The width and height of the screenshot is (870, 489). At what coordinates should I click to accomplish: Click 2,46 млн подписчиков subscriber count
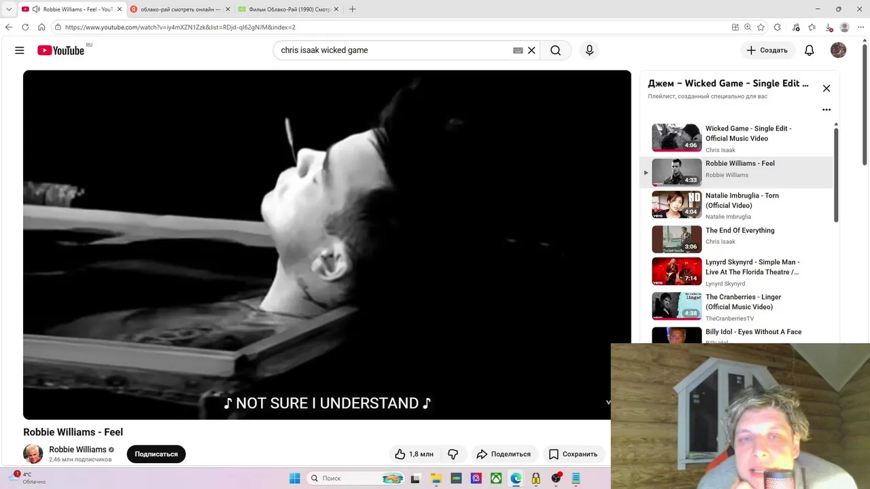point(80,460)
